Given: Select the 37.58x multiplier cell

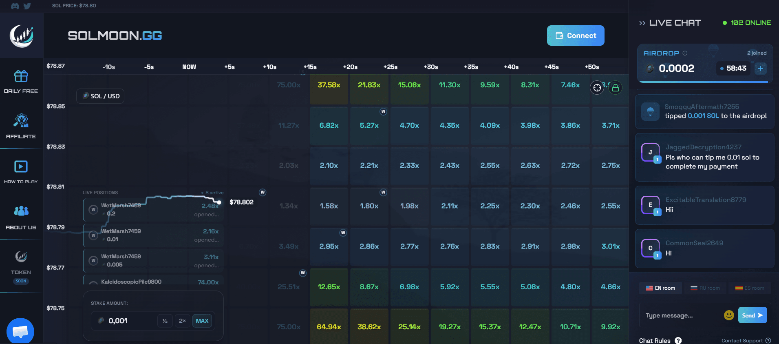Looking at the screenshot, I should 329,85.
